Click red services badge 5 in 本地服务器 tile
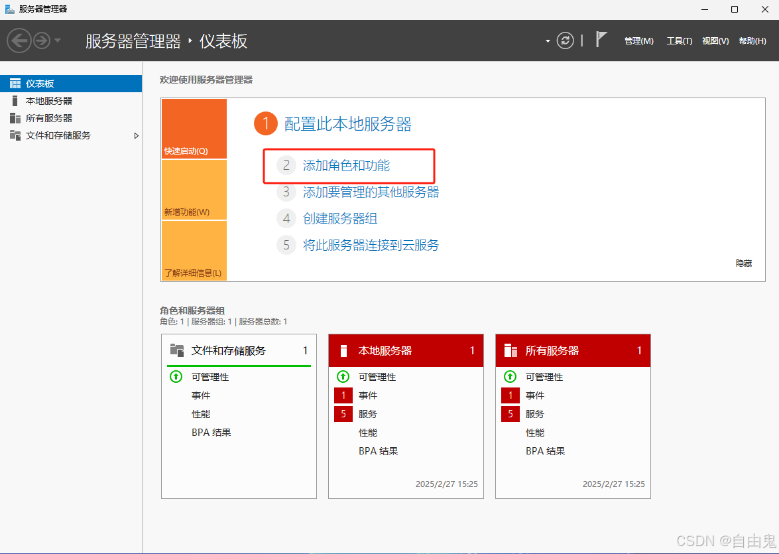 click(x=343, y=414)
